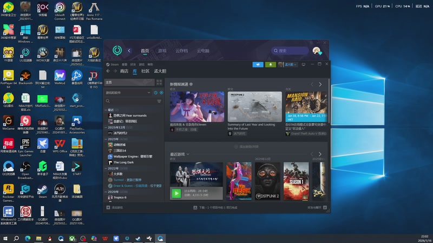Click the UU accelerator logo in the back window
433x243 pixels.
point(117,50)
